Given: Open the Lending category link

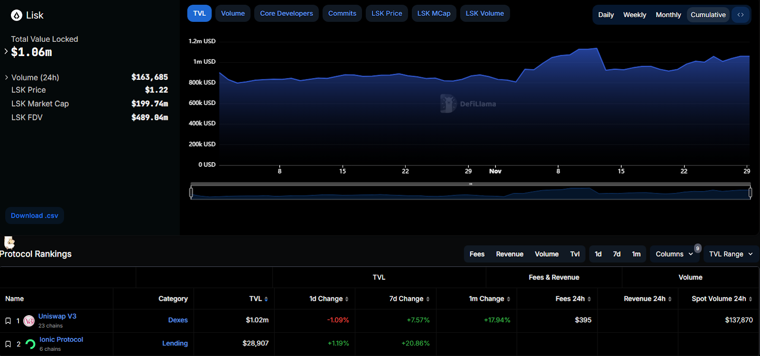Looking at the screenshot, I should pyautogui.click(x=175, y=344).
